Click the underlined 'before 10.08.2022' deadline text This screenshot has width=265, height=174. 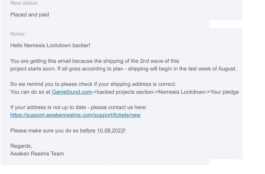pos(102,131)
